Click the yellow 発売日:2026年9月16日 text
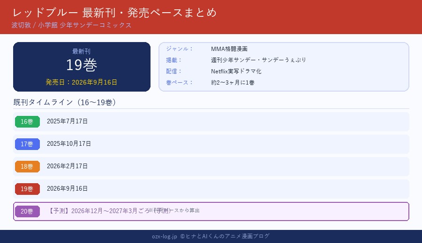422x243 pixels. pyautogui.click(x=81, y=82)
